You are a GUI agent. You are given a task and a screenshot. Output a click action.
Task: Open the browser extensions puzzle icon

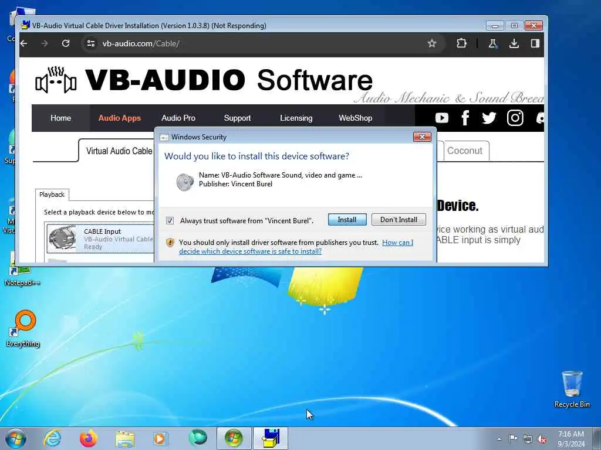(x=461, y=43)
